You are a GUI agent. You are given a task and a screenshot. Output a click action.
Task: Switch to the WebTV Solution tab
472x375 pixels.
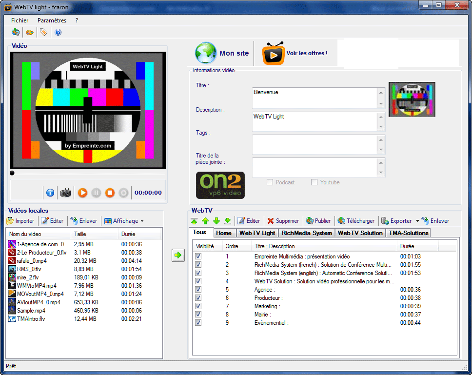pos(360,233)
